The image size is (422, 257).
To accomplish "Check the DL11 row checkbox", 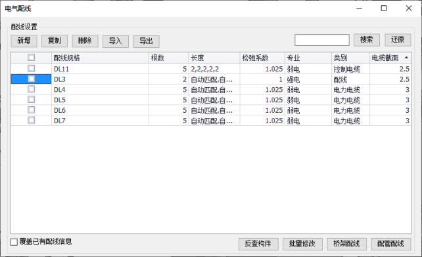I will click(x=31, y=68).
